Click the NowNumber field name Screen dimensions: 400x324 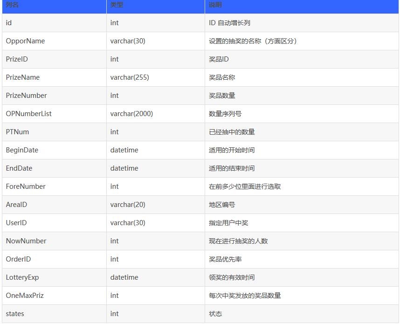click(26, 241)
